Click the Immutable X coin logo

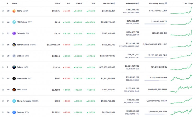click(x=14, y=78)
